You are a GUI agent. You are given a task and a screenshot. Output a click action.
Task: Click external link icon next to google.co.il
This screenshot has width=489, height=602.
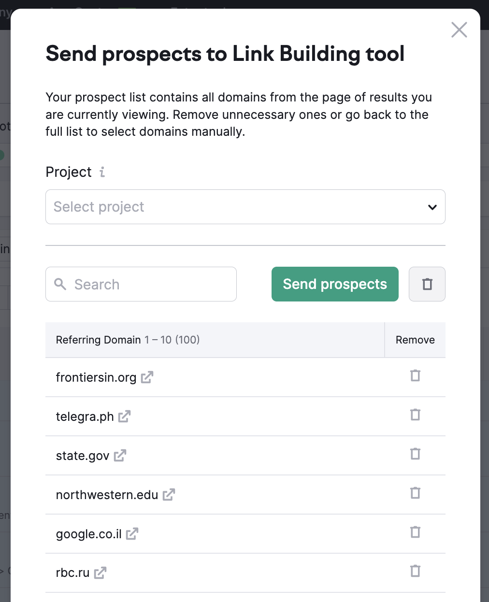[132, 534]
